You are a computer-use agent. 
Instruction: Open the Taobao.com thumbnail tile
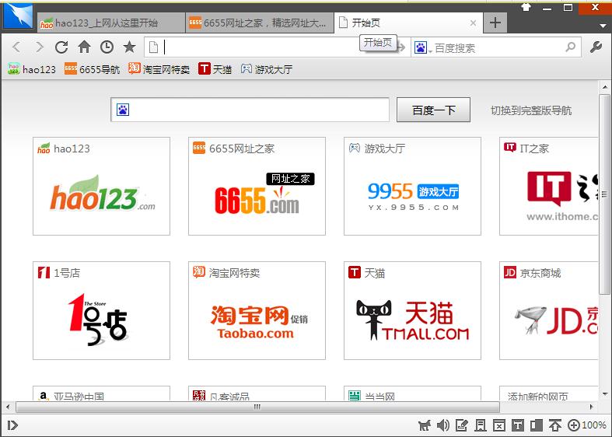257,310
